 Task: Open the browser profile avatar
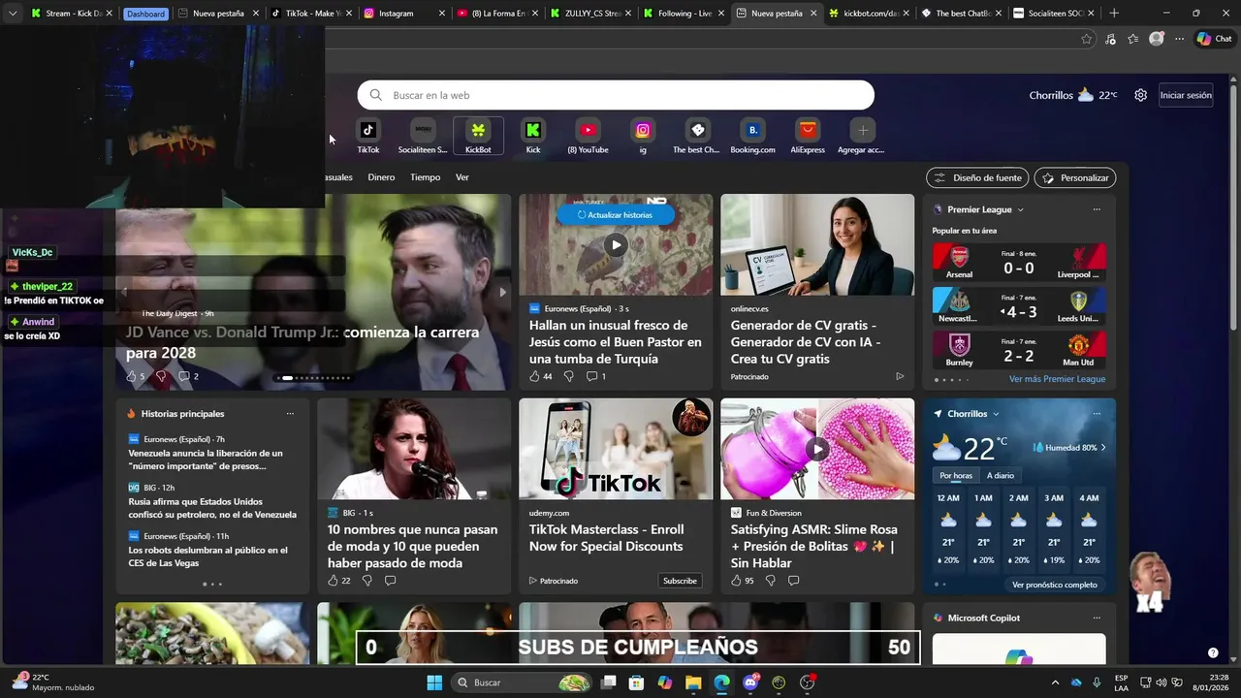point(1157,39)
